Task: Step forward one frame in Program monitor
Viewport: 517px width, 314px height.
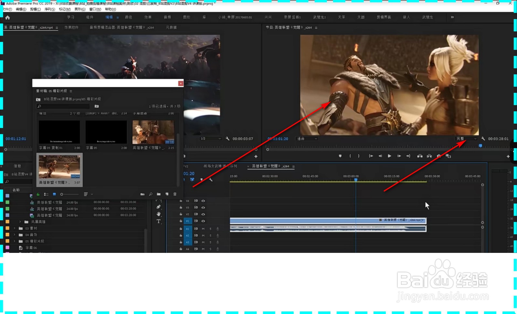Action: click(399, 156)
